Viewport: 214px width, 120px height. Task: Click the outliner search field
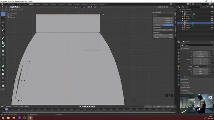click(195, 7)
